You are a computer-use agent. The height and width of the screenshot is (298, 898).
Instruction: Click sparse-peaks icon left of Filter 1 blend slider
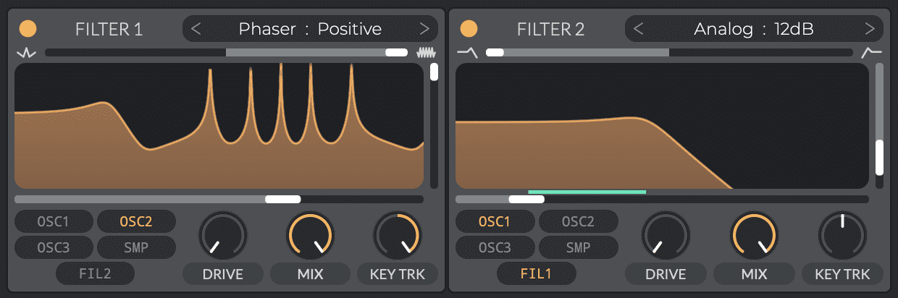tap(26, 53)
